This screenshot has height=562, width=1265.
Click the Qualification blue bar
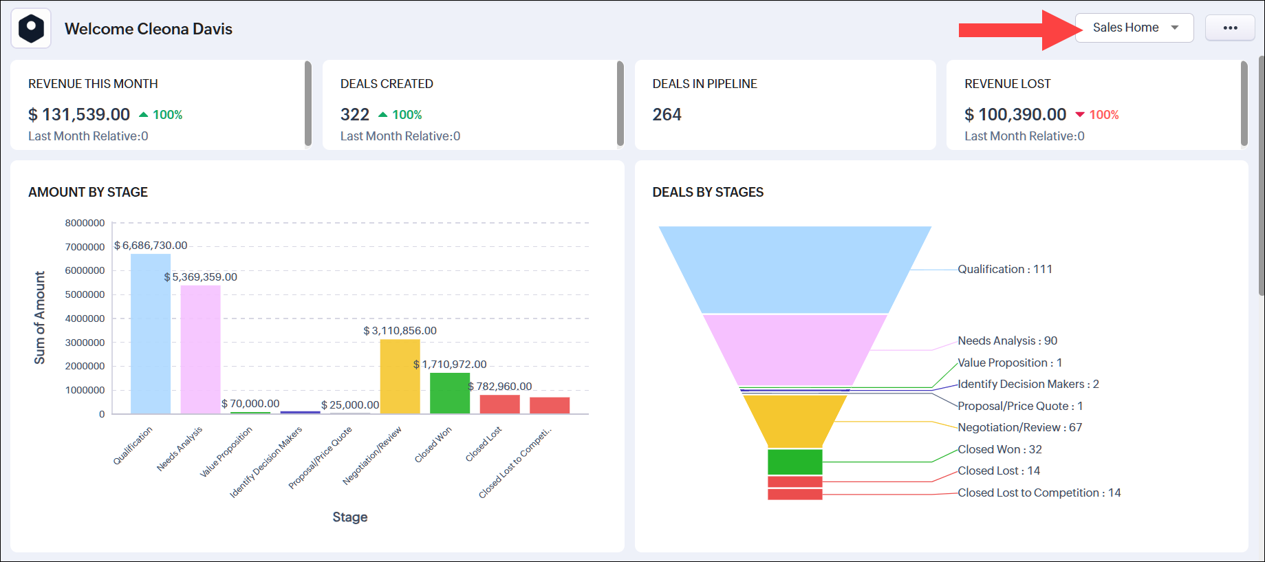(x=151, y=334)
